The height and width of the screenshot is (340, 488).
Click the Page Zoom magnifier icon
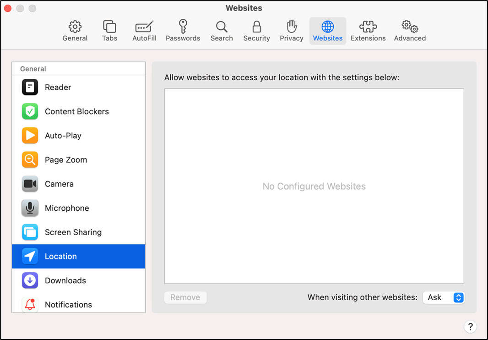(x=30, y=159)
